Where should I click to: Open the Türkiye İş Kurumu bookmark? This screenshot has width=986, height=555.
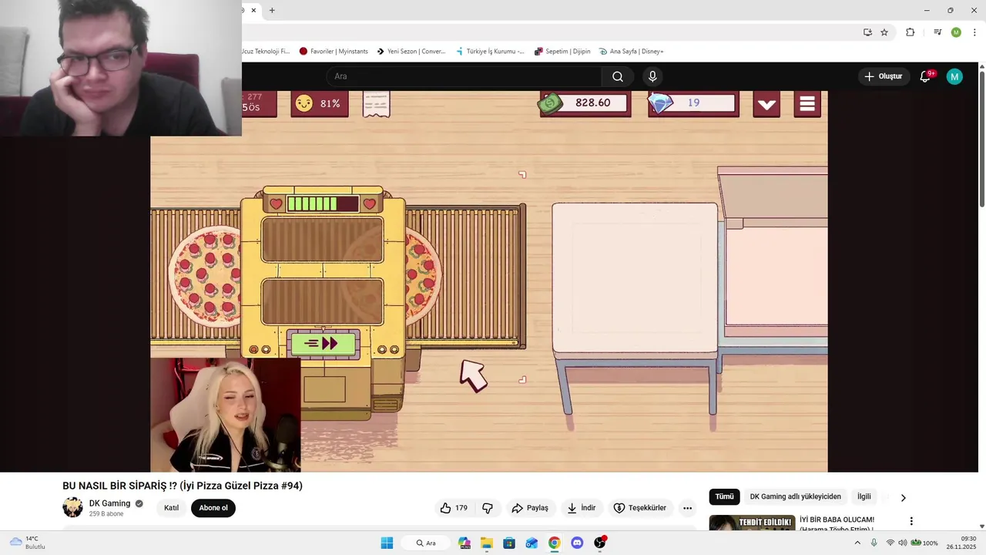pyautogui.click(x=490, y=52)
